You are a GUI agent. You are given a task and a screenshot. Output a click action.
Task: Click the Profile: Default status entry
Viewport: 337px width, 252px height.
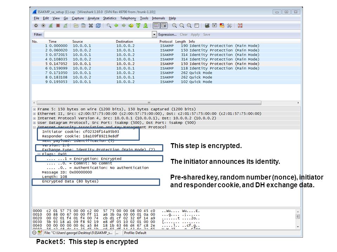click(x=135, y=233)
